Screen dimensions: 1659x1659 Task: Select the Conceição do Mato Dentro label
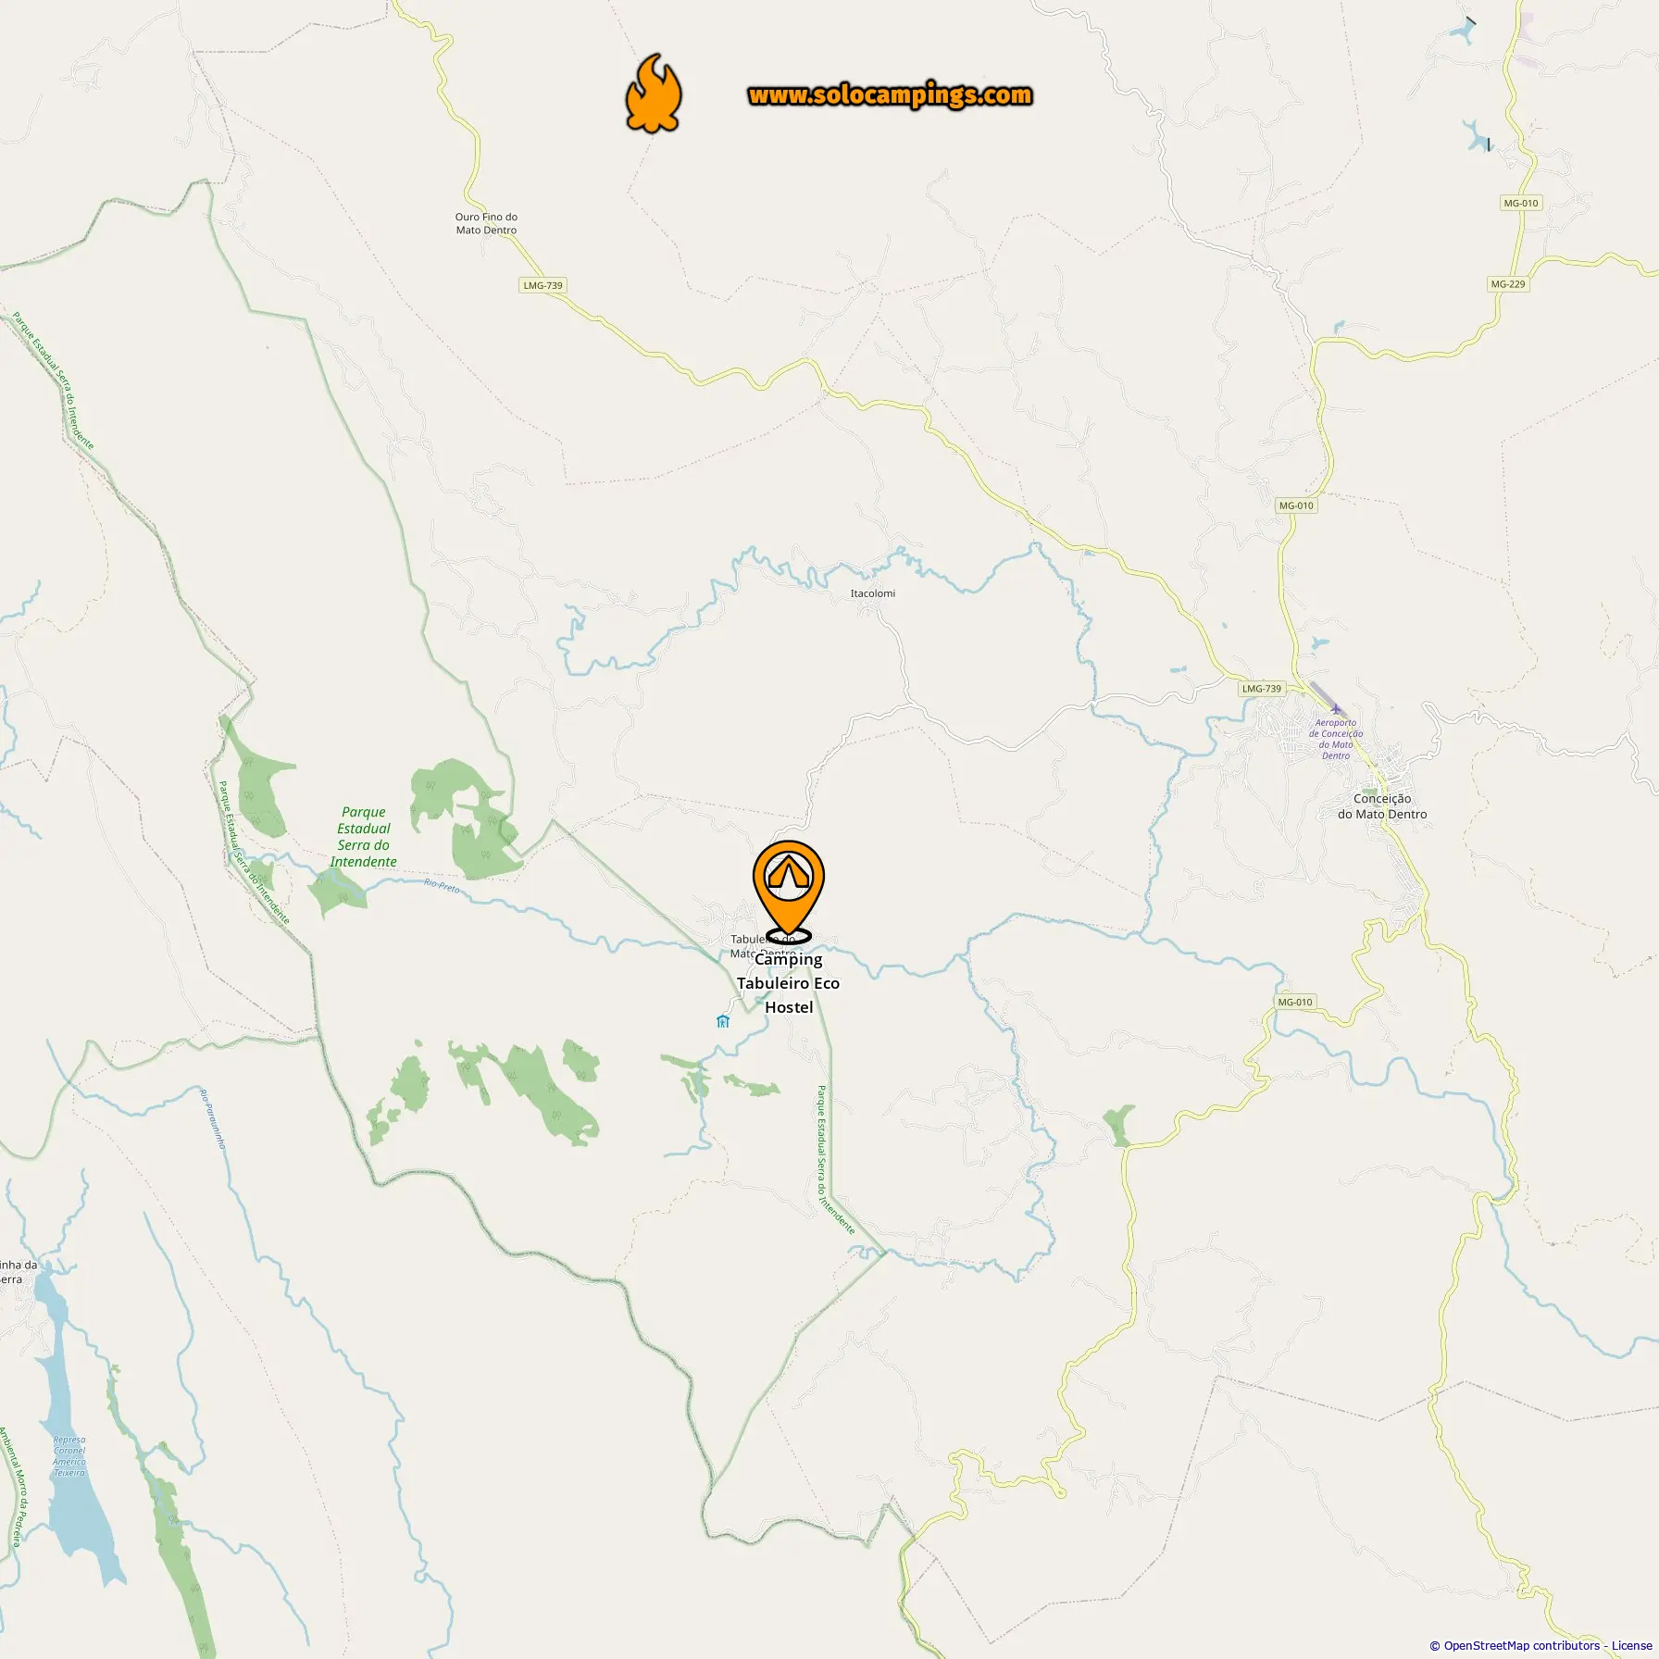1382,806
